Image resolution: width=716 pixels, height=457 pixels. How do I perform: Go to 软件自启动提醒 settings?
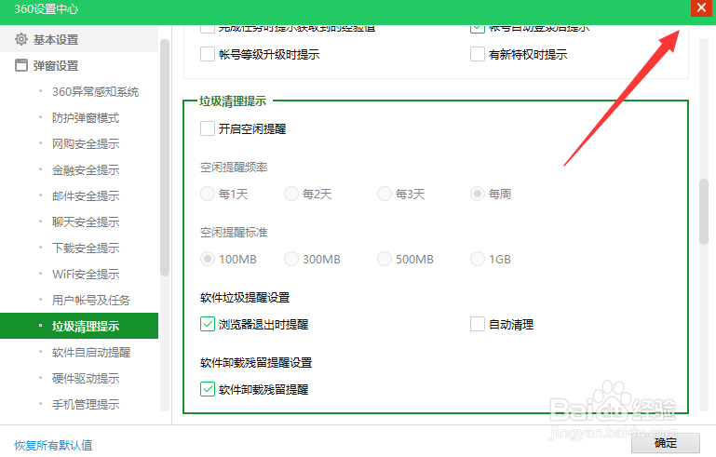point(91,352)
